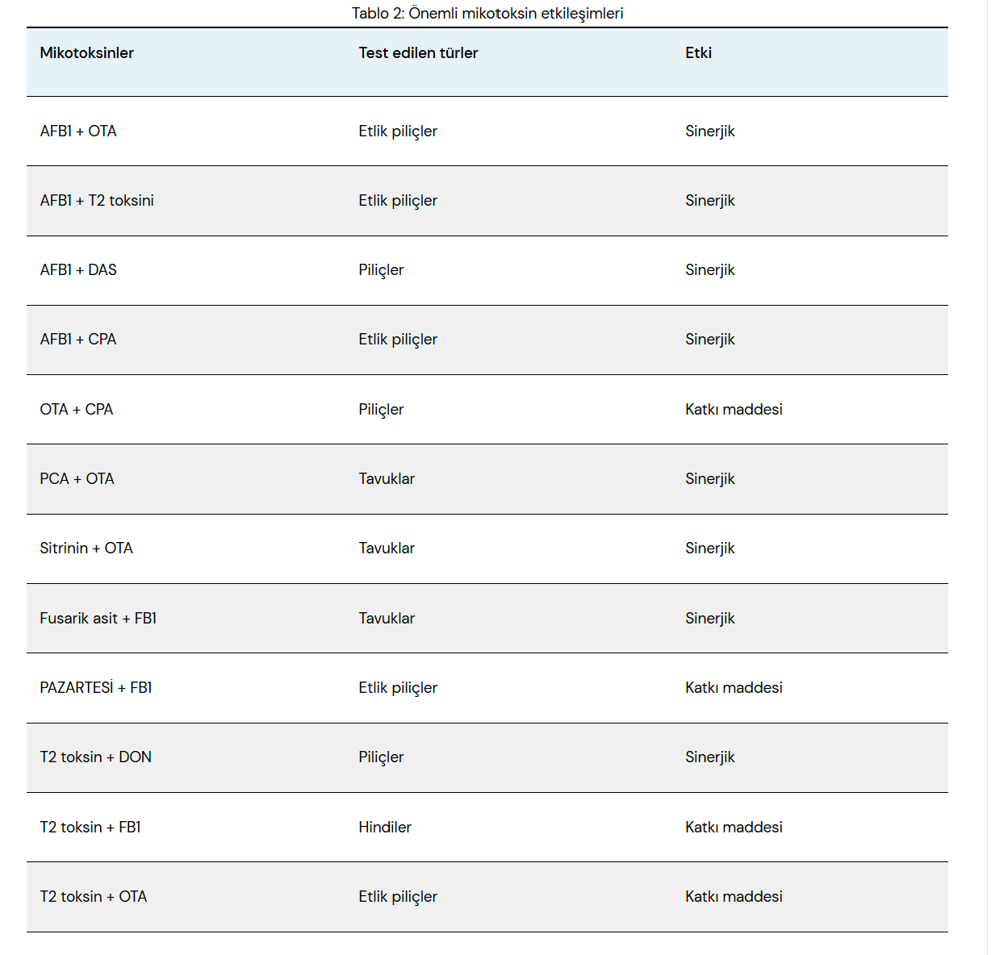Click the "AFB1 + CPA" mycotoxin cell
The image size is (991, 955).
(78, 340)
